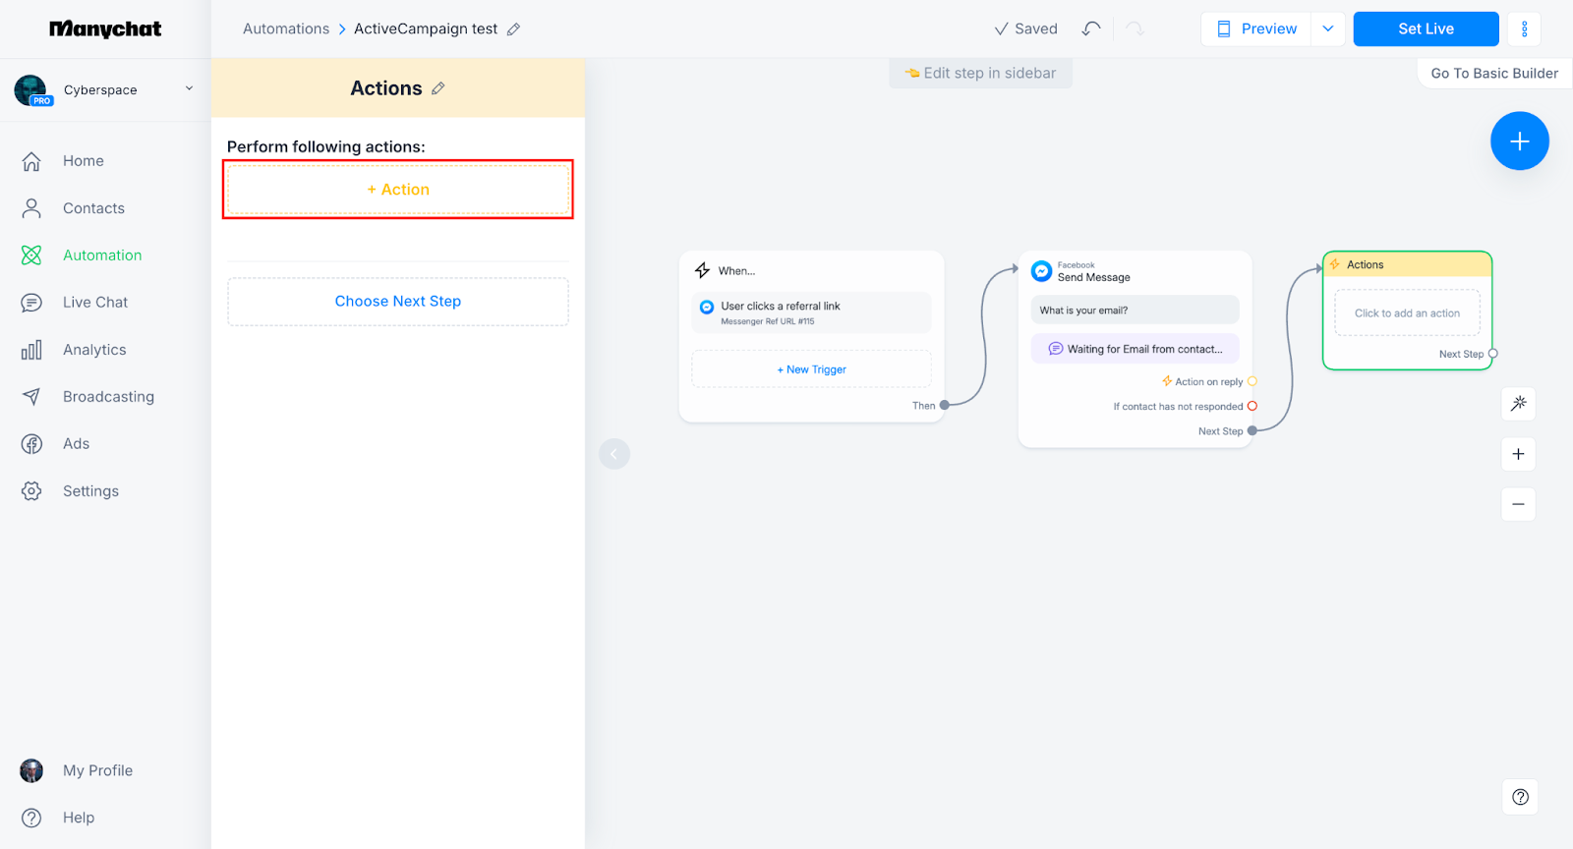Open Broadcasting section
This screenshot has width=1573, height=849.
coord(108,397)
